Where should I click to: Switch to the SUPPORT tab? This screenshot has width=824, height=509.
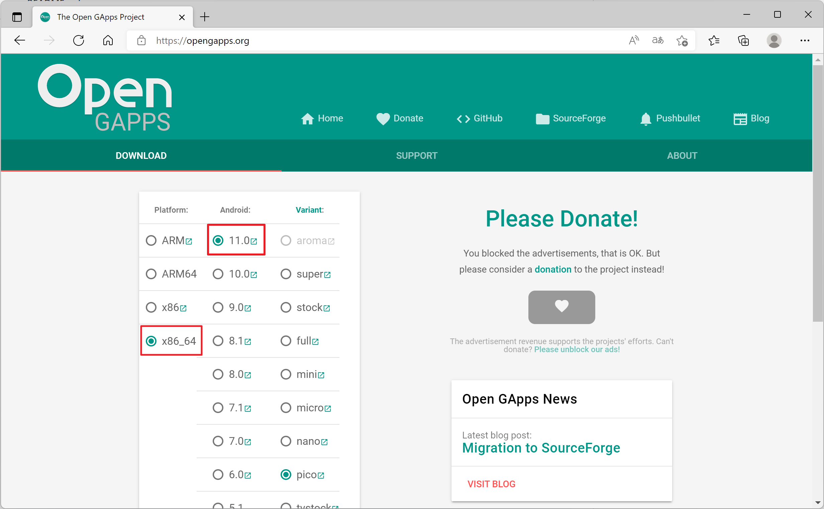pyautogui.click(x=416, y=156)
